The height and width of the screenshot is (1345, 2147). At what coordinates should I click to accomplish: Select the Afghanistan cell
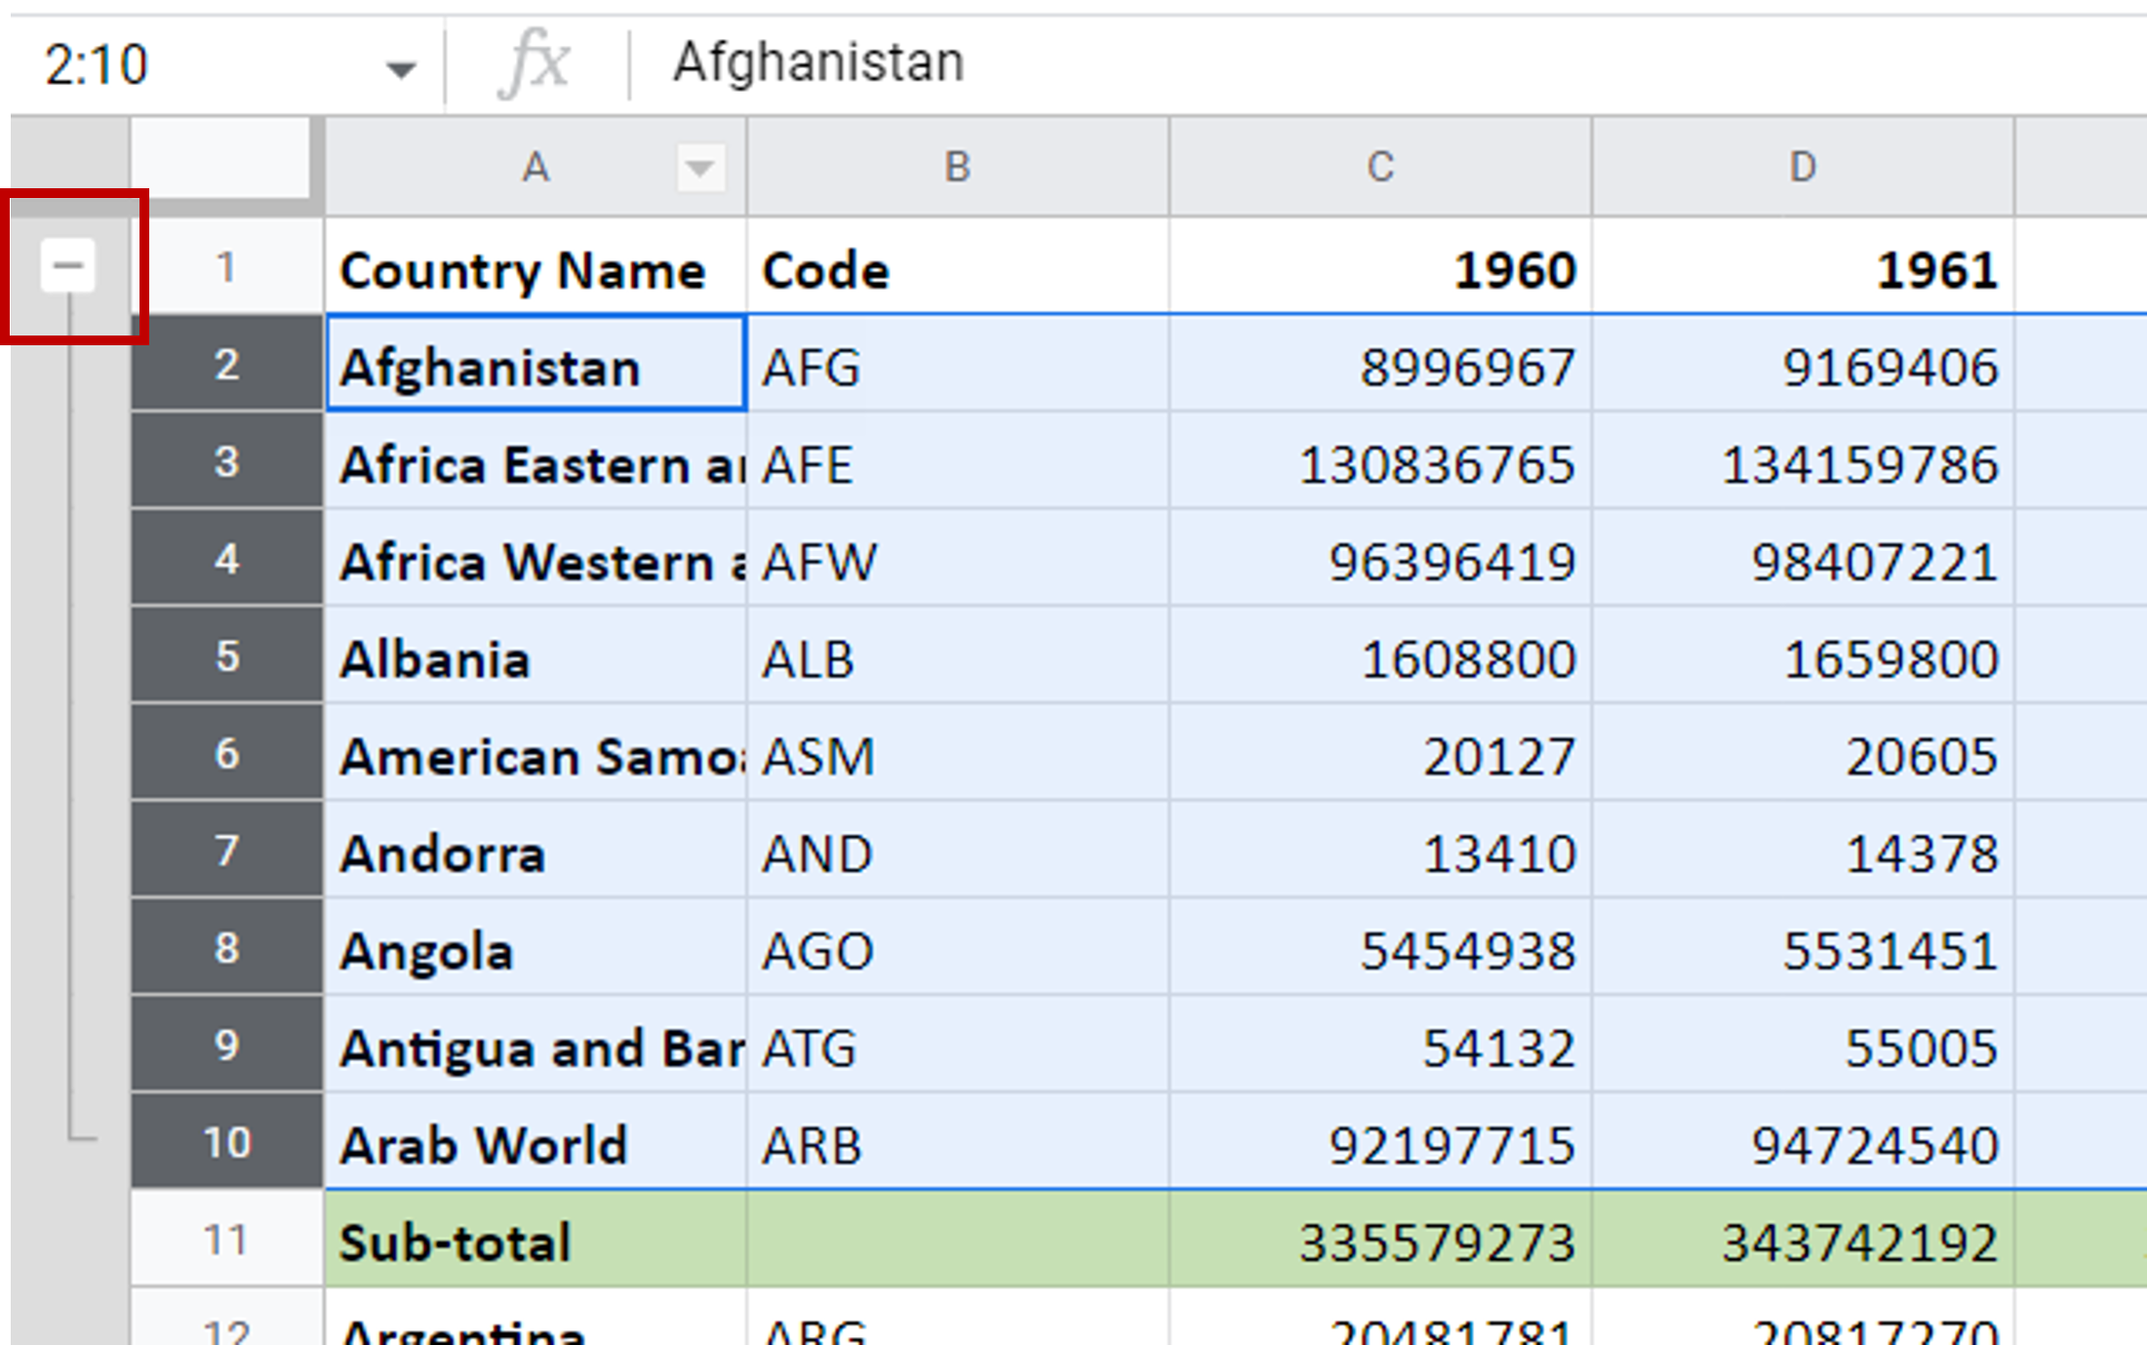536,364
